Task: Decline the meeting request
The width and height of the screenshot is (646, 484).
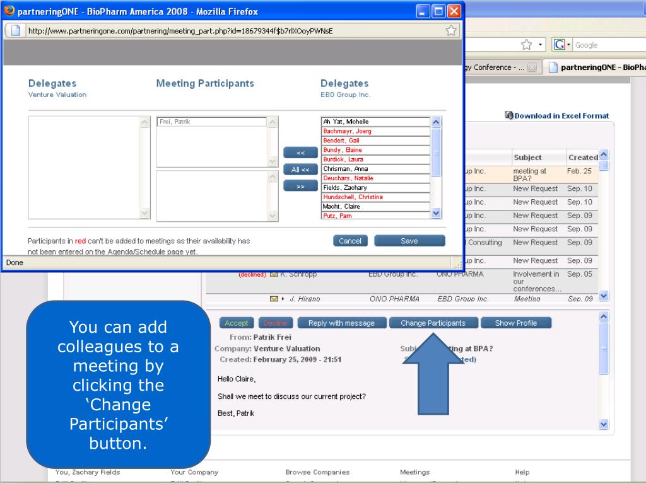Action: click(x=275, y=323)
